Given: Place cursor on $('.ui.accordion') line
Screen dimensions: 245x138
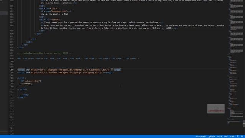Looking at the screenshot, I should coord(31,81).
